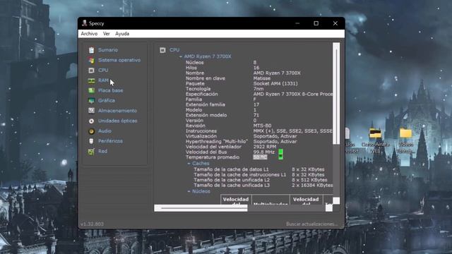Select Sistema operativo section
452x254 pixels.
pyautogui.click(x=119, y=60)
